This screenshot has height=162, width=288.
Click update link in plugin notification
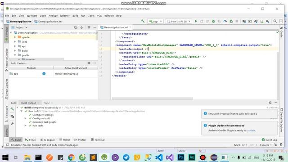click(251, 130)
